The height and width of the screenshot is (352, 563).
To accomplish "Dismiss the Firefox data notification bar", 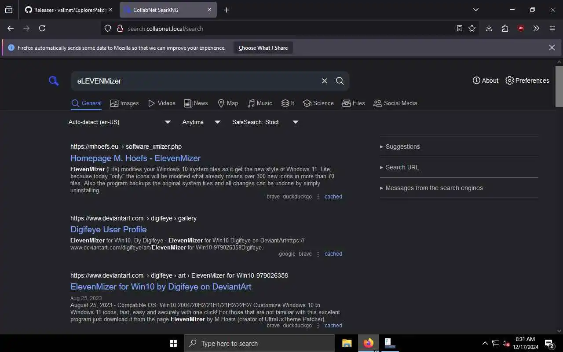I will click(x=552, y=48).
